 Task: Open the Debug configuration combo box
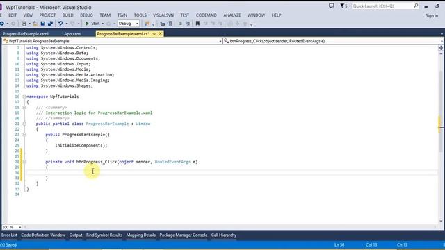click(128, 24)
